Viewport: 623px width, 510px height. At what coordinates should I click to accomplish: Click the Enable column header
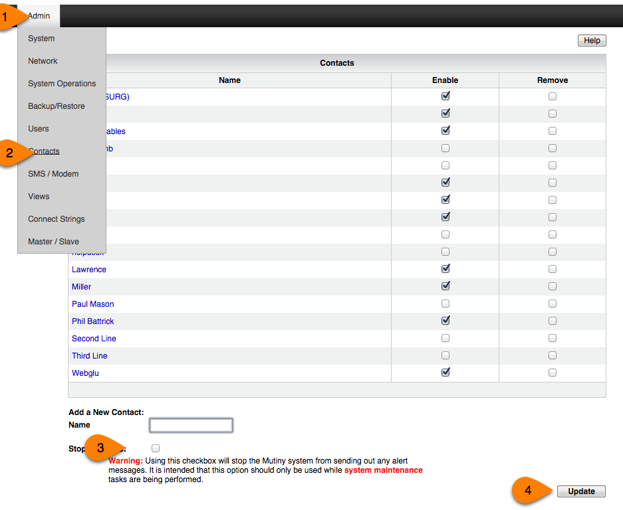click(445, 80)
